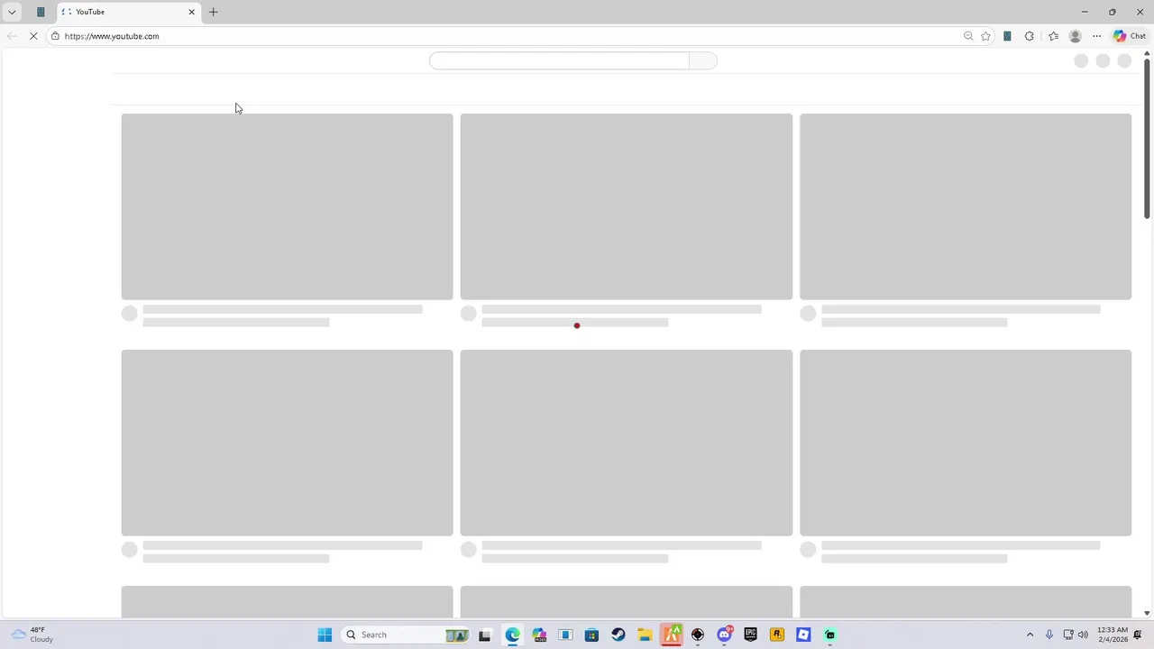Viewport: 1154px width, 649px height.
Task: Open the notifications bell icon
Action: coord(1138,635)
